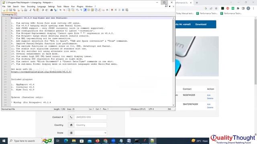
Task: Open Task View on the taskbar
Action: click(x=58, y=141)
